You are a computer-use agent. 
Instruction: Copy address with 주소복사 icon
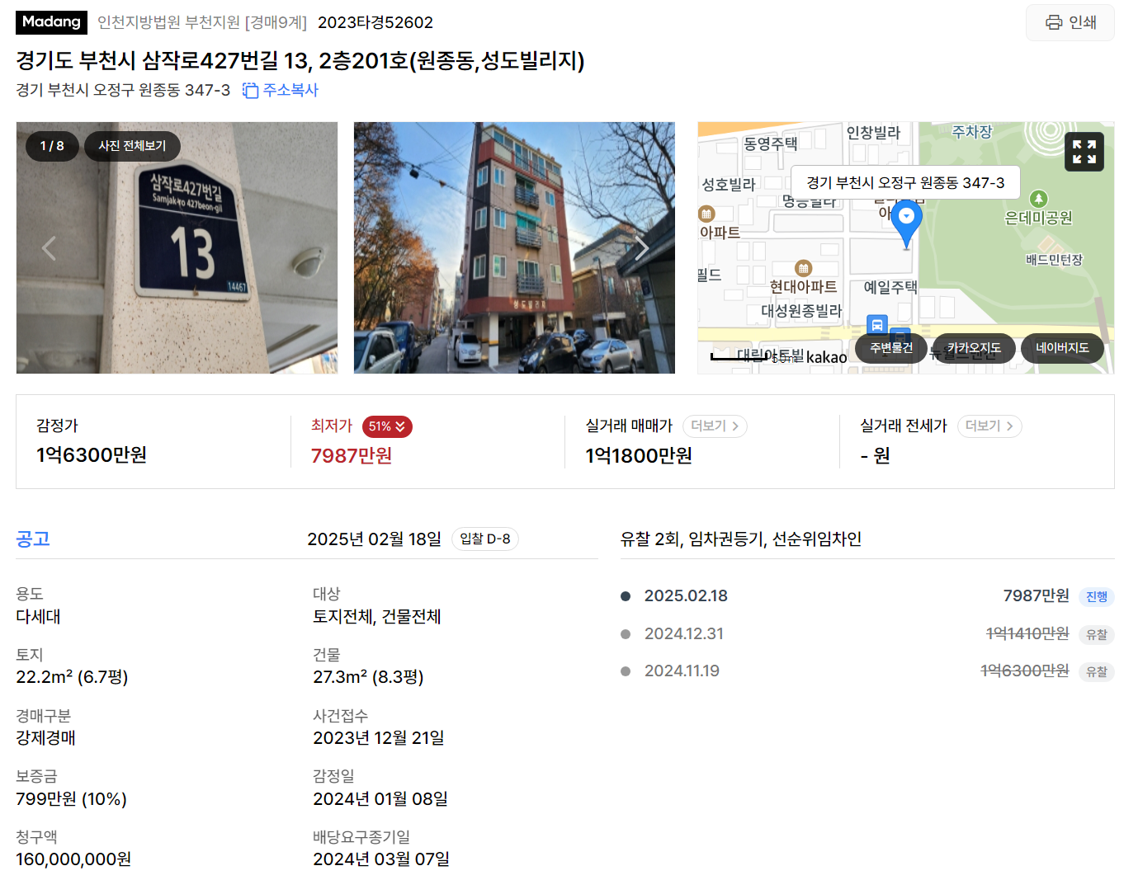[x=281, y=90]
